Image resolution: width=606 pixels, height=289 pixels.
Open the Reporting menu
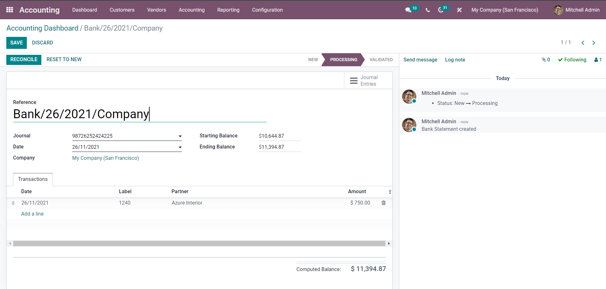click(228, 10)
